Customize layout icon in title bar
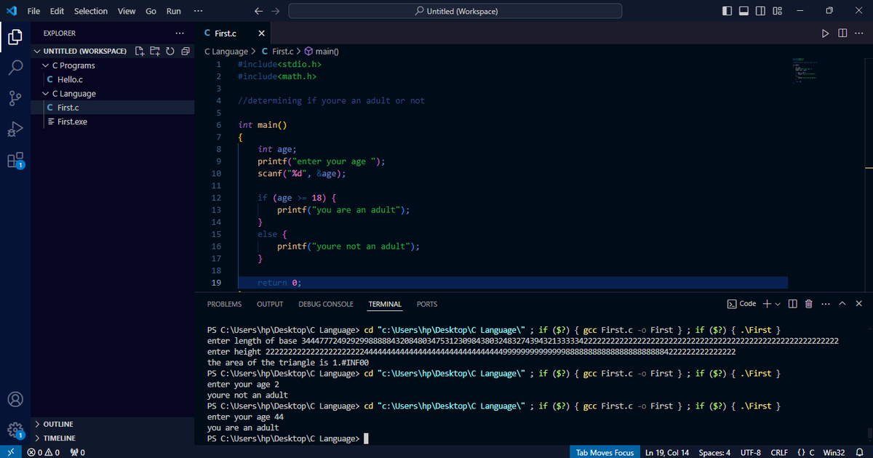 (x=777, y=12)
